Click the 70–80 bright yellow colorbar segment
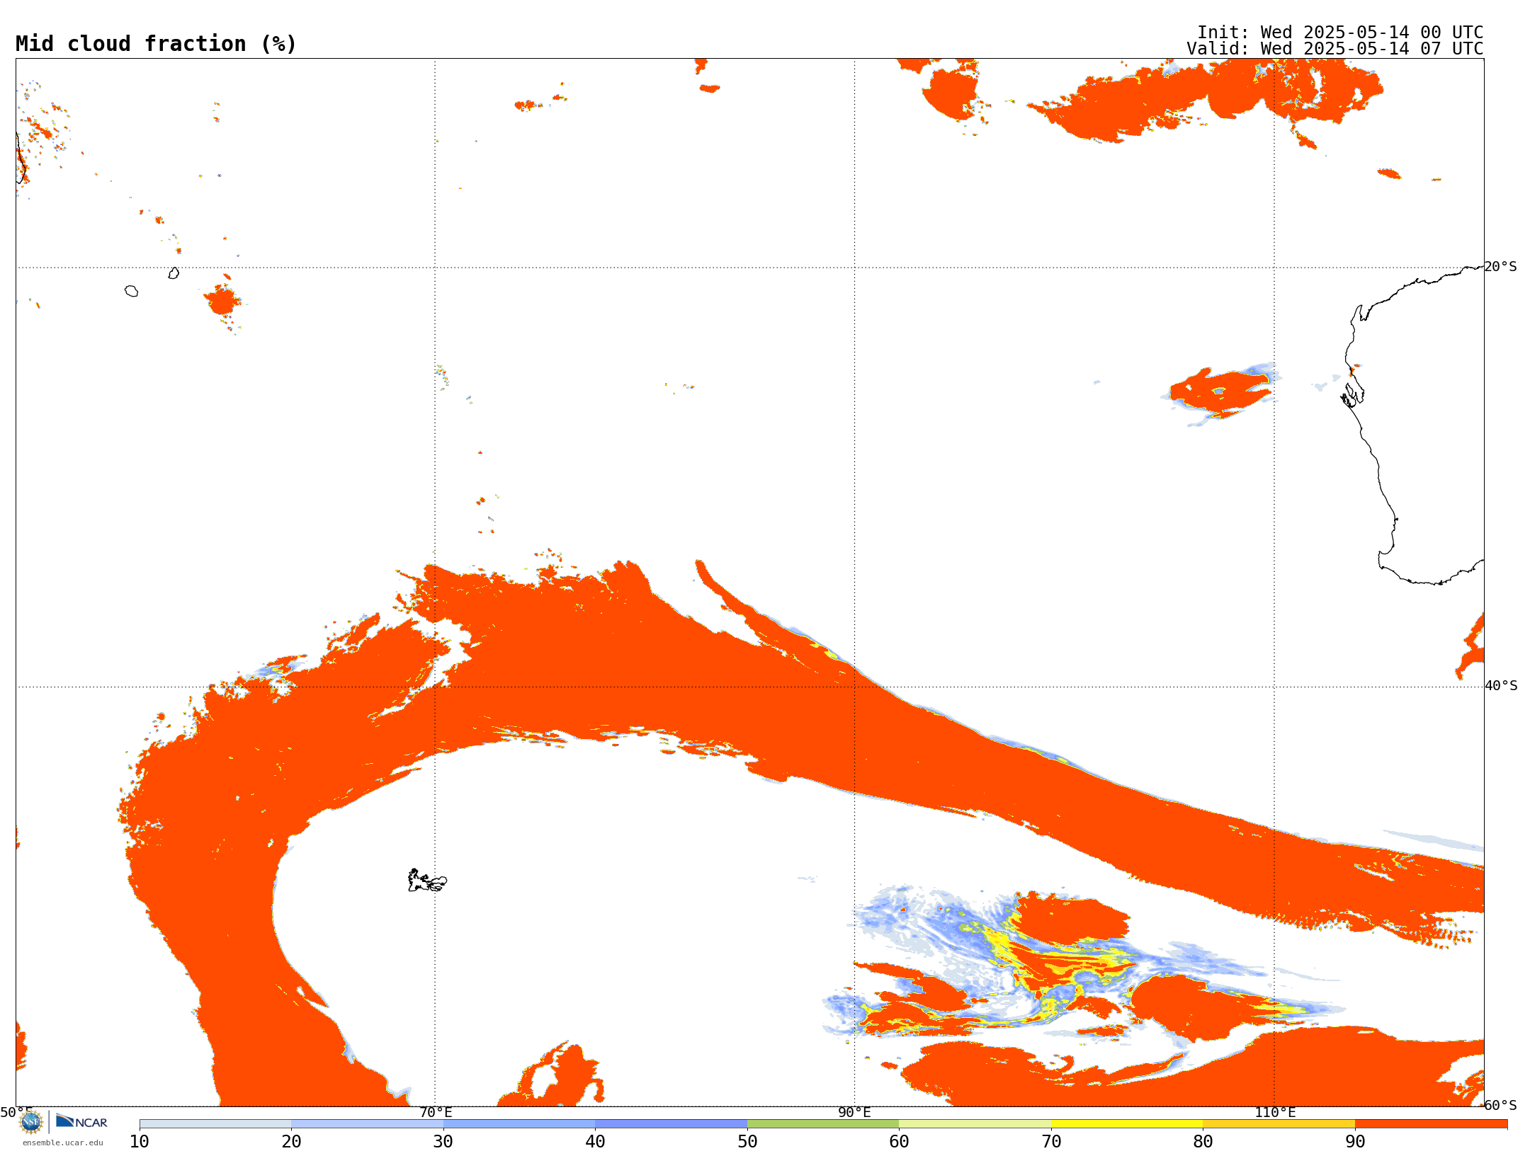The width and height of the screenshot is (1530, 1151). (1127, 1124)
